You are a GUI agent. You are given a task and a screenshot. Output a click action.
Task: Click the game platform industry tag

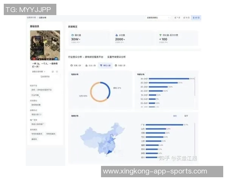(41, 90)
